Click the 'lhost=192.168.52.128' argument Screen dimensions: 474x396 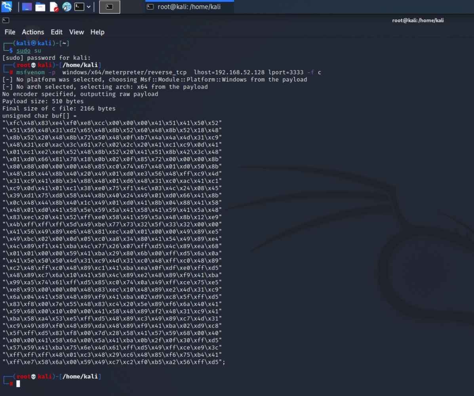click(x=229, y=72)
